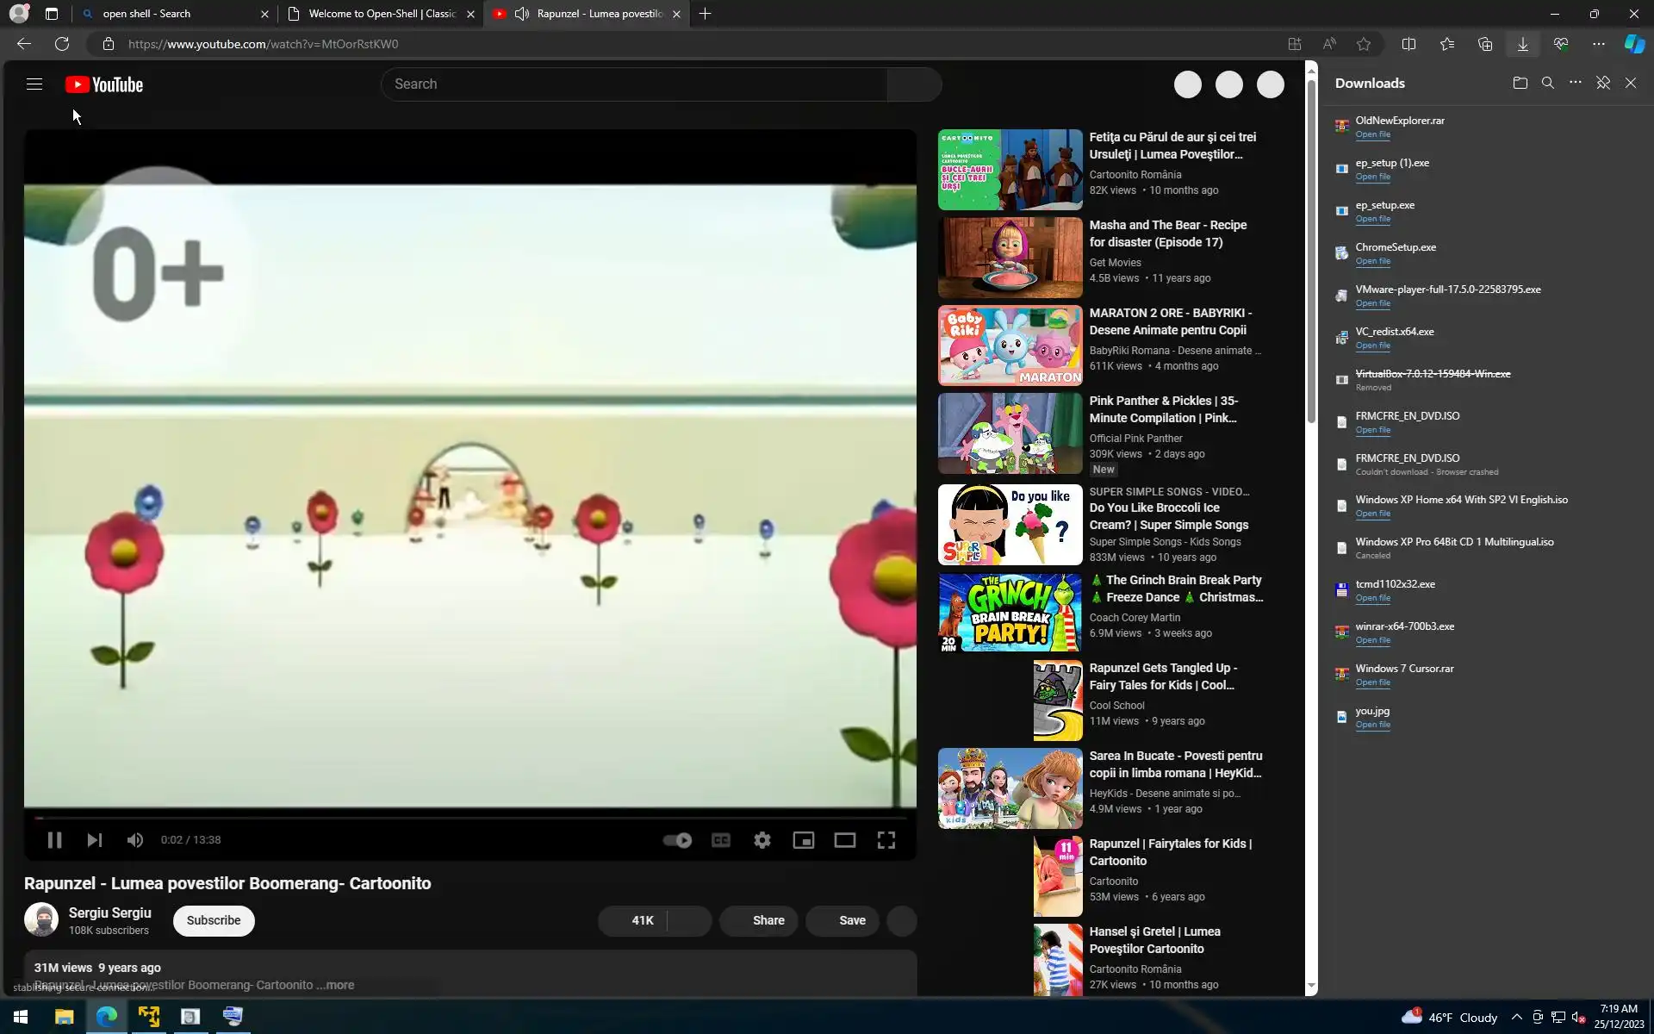
Task: Toggle closed captions on video
Action: [x=721, y=840]
